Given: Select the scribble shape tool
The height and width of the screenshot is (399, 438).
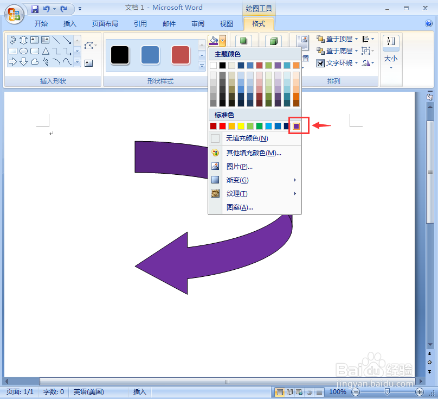Looking at the screenshot, I should 46,61.
